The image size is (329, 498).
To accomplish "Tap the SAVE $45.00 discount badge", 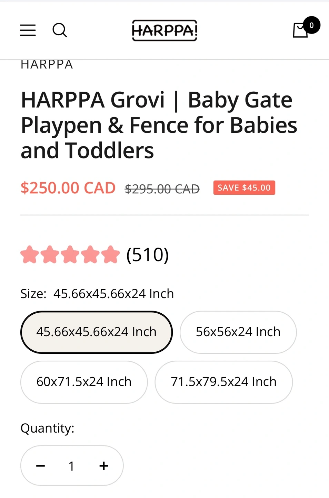I will [x=244, y=188].
